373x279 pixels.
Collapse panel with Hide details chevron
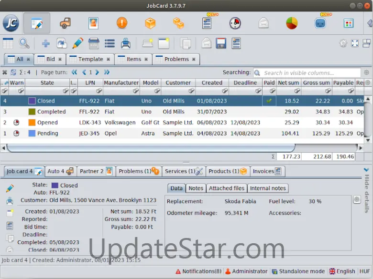click(366, 170)
